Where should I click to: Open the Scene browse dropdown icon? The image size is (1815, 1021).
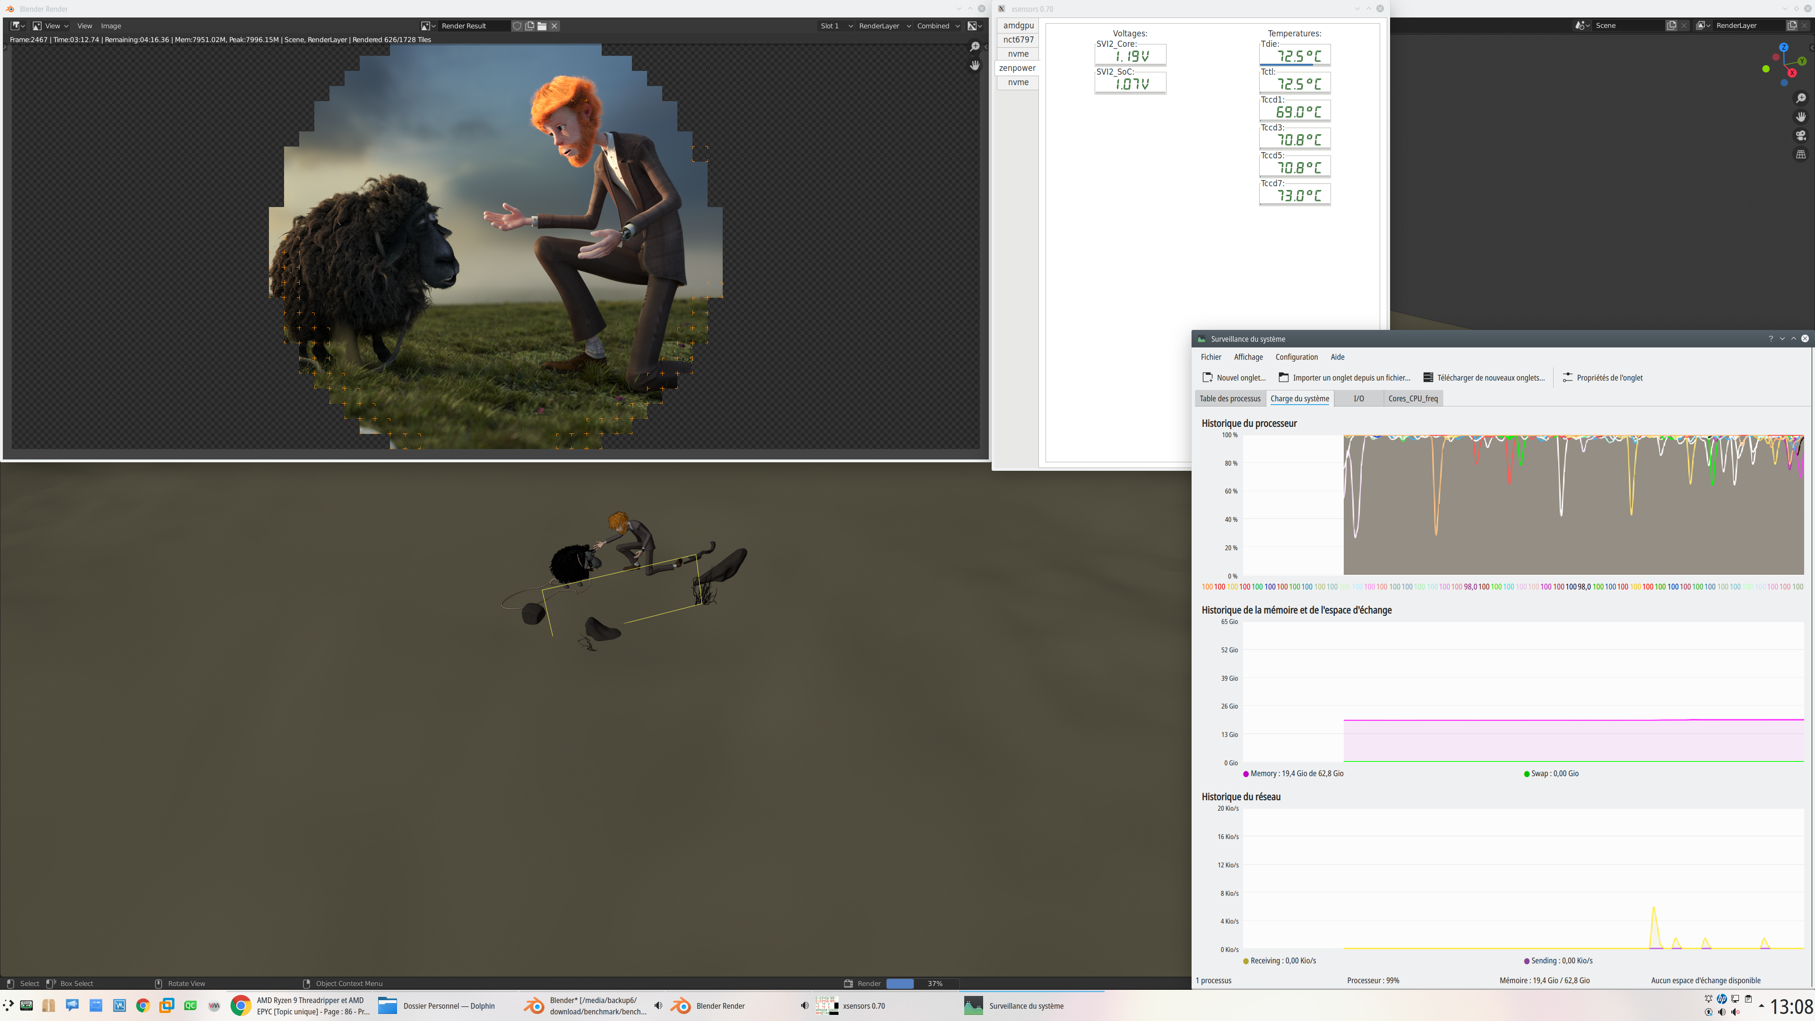1582,26
